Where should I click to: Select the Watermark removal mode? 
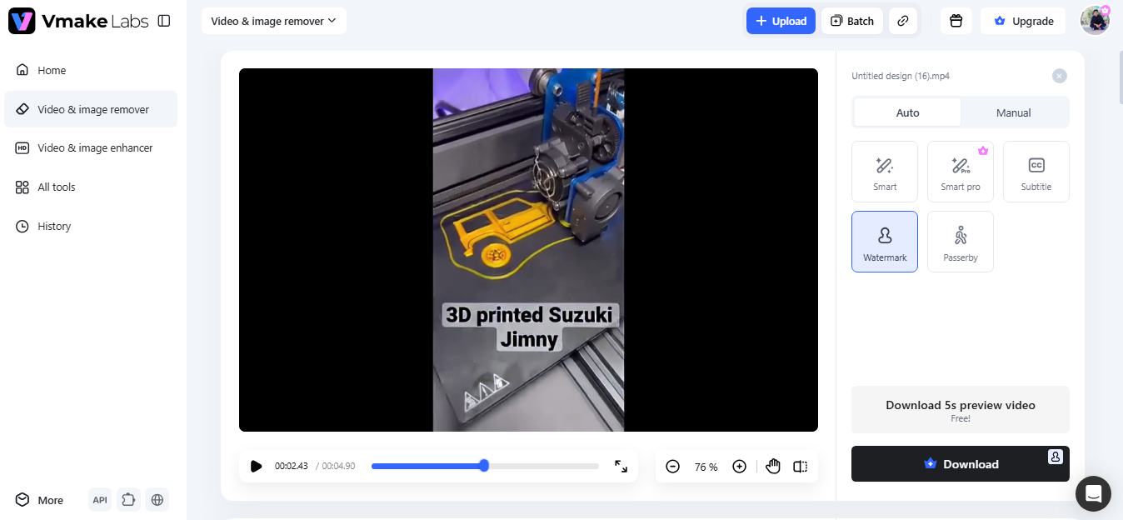885,242
